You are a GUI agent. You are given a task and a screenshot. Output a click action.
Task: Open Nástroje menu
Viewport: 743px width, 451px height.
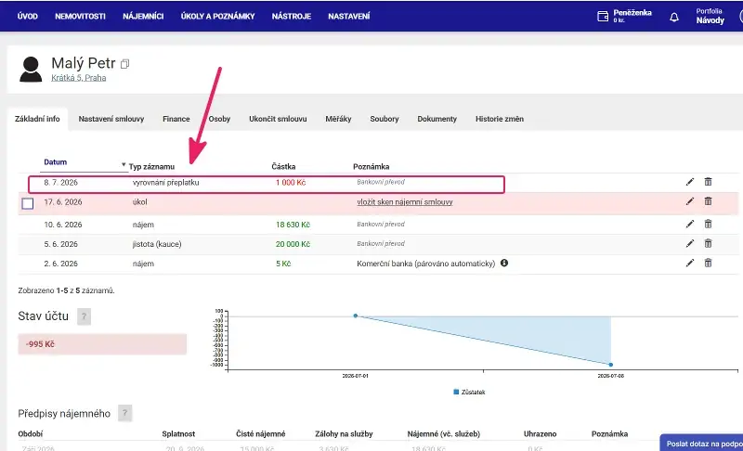click(x=292, y=16)
